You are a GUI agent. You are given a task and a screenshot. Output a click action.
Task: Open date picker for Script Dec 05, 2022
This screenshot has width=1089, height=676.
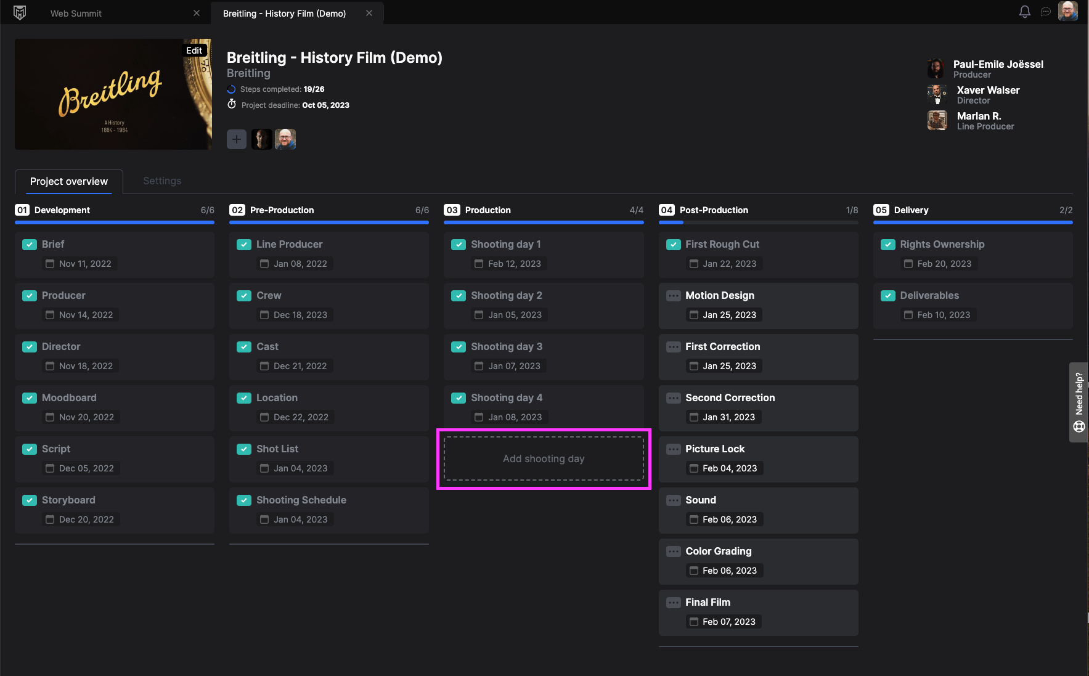[x=80, y=468]
